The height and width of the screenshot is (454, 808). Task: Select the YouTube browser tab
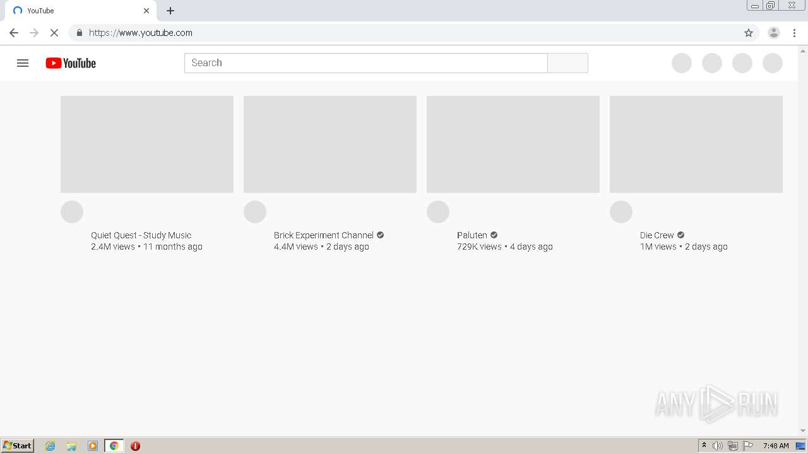click(x=81, y=11)
